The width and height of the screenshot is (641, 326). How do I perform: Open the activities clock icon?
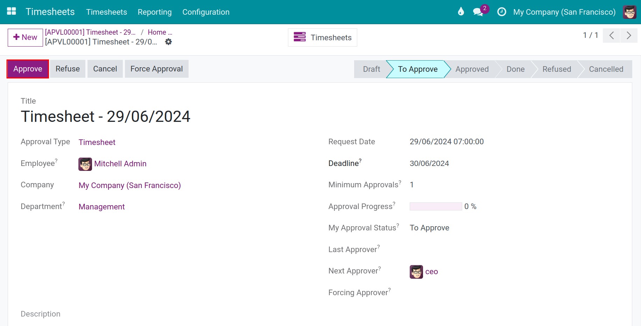[x=501, y=12]
